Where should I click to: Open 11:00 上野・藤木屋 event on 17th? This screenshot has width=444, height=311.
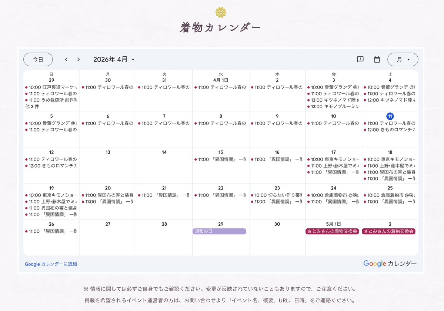coord(333,166)
